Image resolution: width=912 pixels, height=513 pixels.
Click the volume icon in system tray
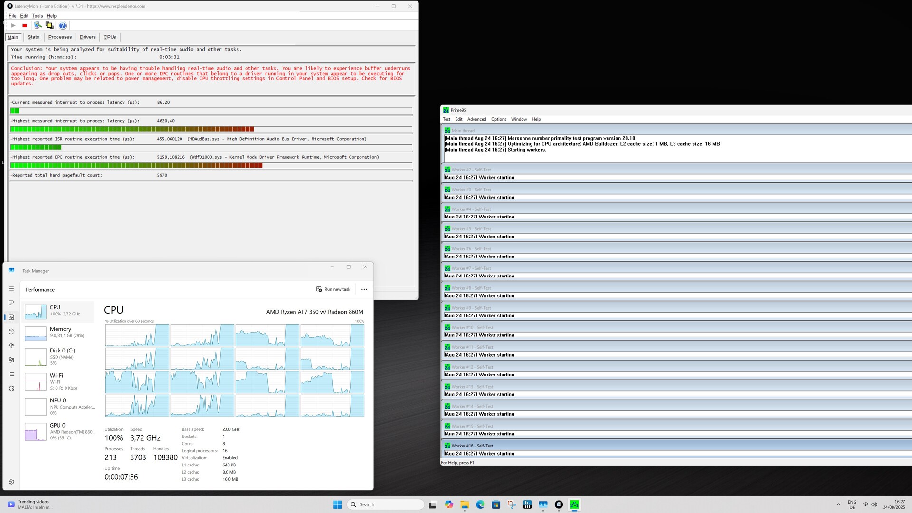pos(874,504)
